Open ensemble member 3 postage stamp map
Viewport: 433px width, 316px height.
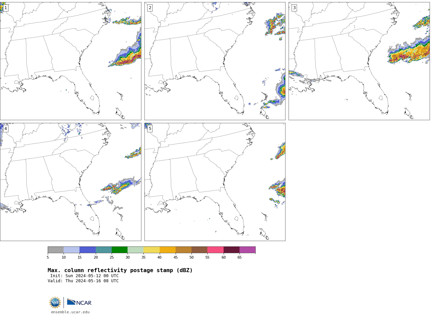point(359,61)
